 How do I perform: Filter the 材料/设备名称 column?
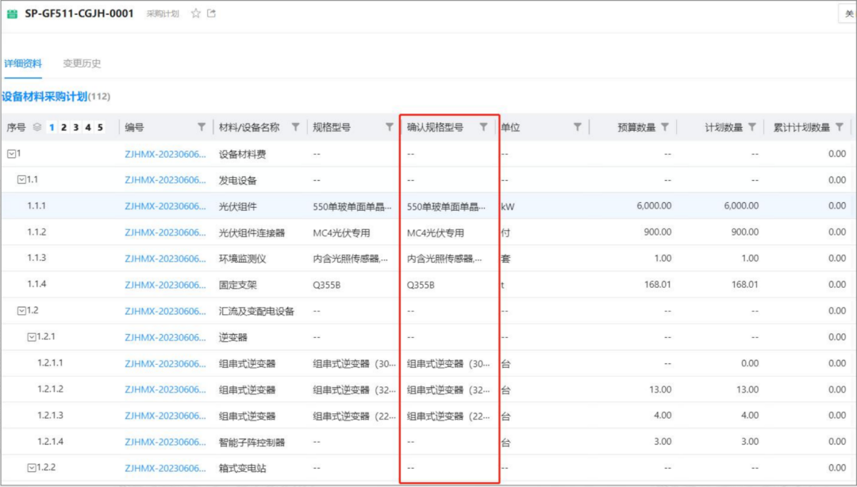pos(295,127)
